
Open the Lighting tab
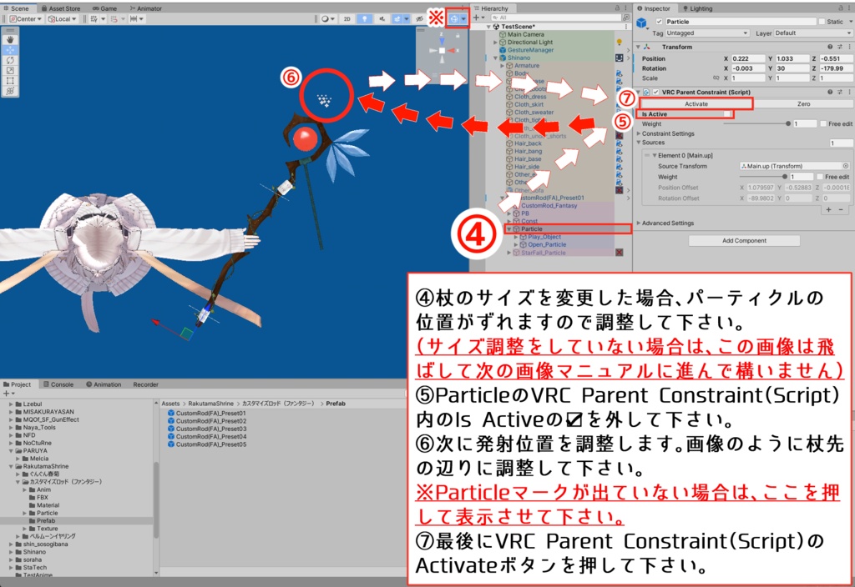tap(697, 8)
